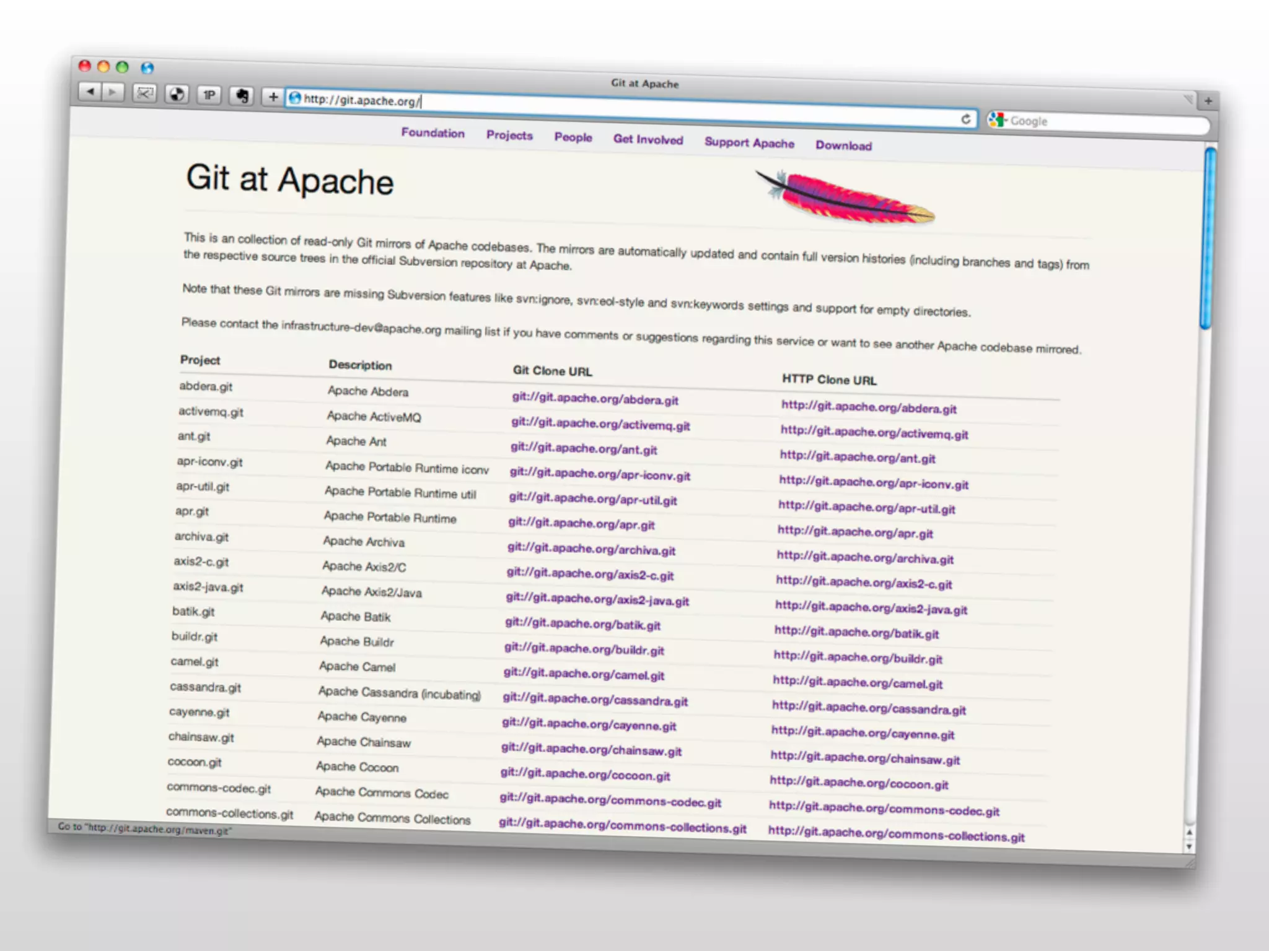Image resolution: width=1269 pixels, height=951 pixels.
Task: Follow the HTTP clone link for cassandra.git
Action: 869,708
